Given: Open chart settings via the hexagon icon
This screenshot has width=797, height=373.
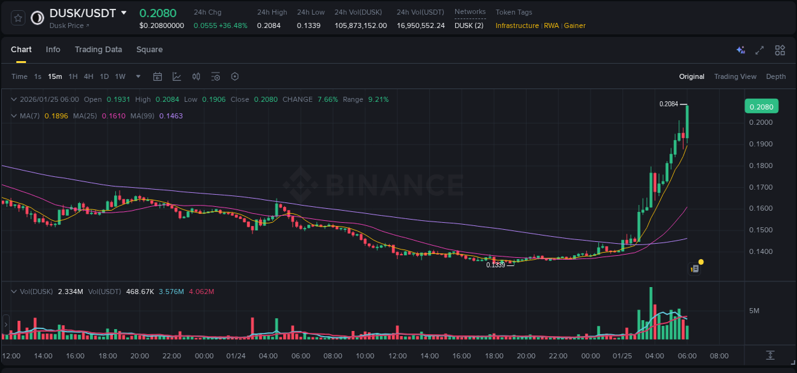Looking at the screenshot, I should [x=235, y=76].
